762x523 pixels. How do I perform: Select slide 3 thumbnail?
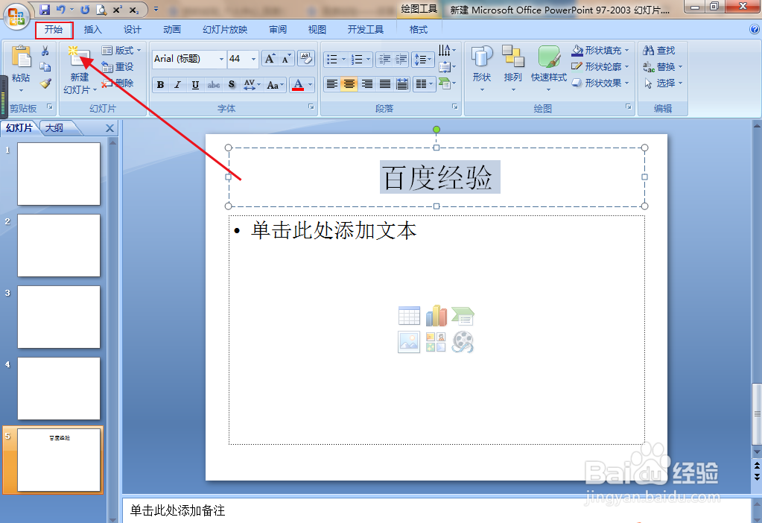(x=59, y=317)
